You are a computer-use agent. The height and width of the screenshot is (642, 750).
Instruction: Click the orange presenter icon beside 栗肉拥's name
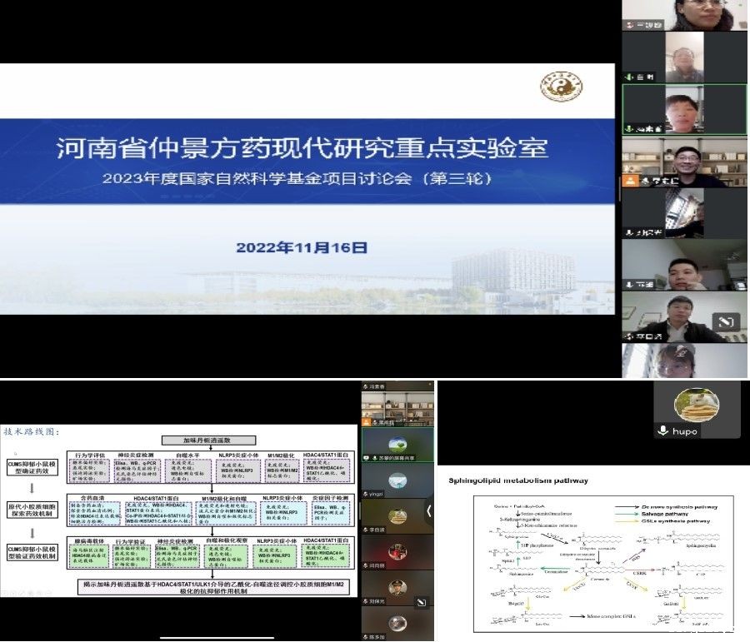pos(365,421)
